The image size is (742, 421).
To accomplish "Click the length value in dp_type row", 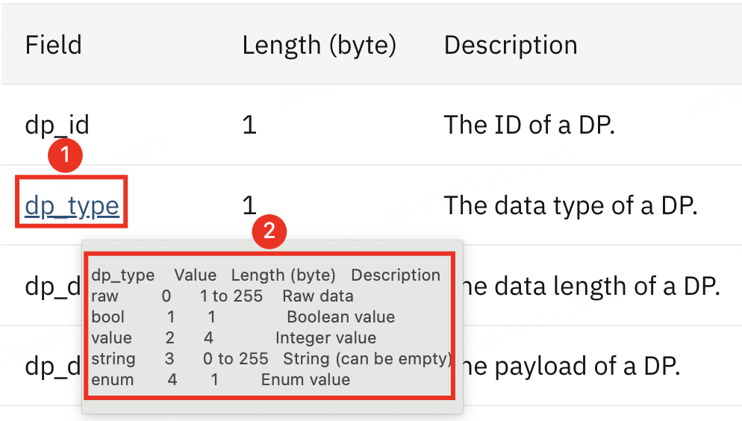I will [249, 206].
